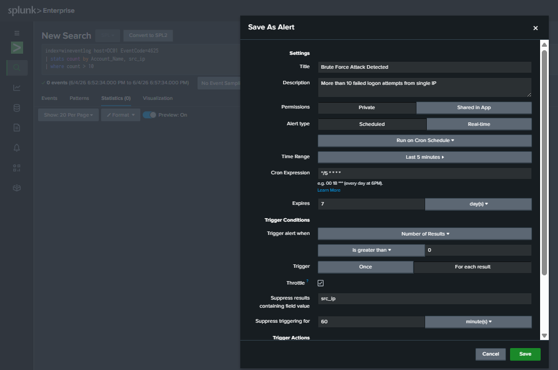Click the green Splunk app arrow icon
This screenshot has height=370, width=558.
[17, 48]
